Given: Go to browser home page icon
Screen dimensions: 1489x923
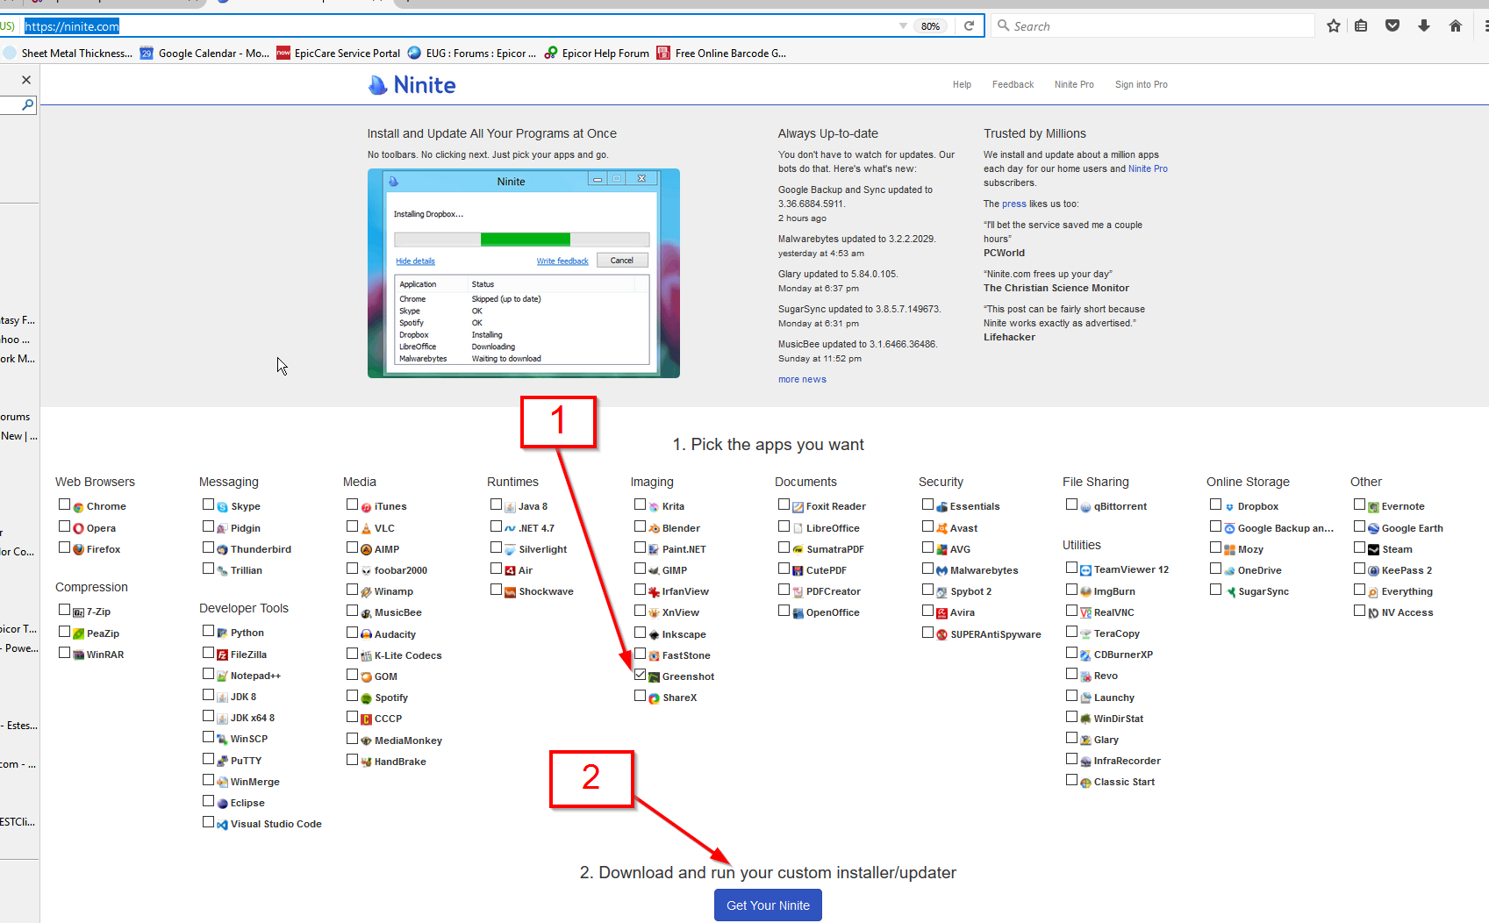Looking at the screenshot, I should [x=1456, y=25].
